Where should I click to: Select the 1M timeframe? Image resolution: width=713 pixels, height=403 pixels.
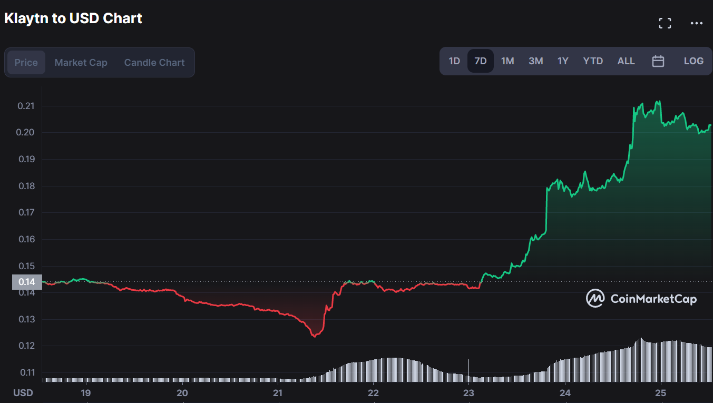tap(507, 61)
